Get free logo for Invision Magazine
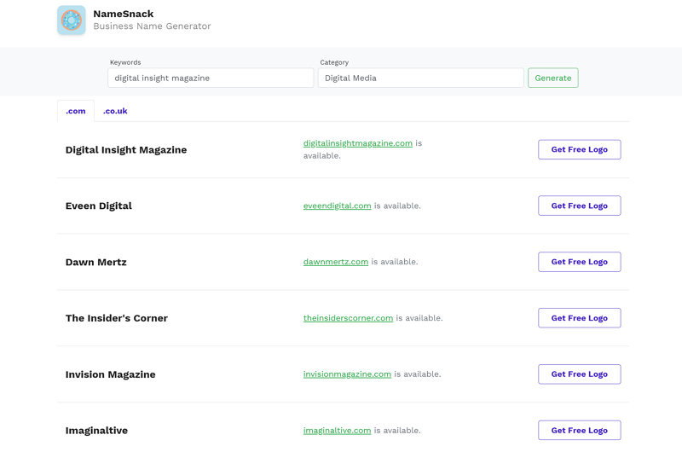This screenshot has width=682, height=452. click(x=579, y=374)
